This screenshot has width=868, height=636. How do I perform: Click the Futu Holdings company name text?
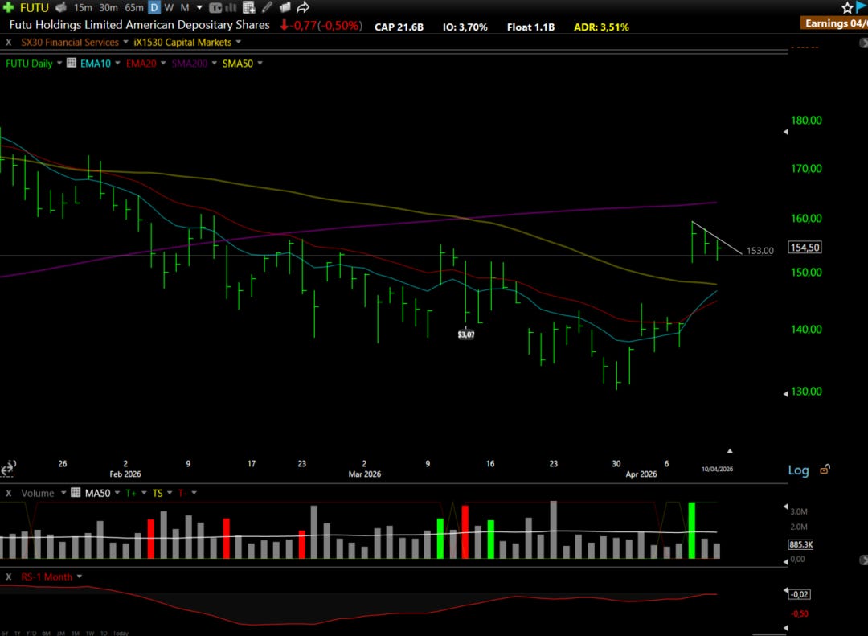[140, 25]
